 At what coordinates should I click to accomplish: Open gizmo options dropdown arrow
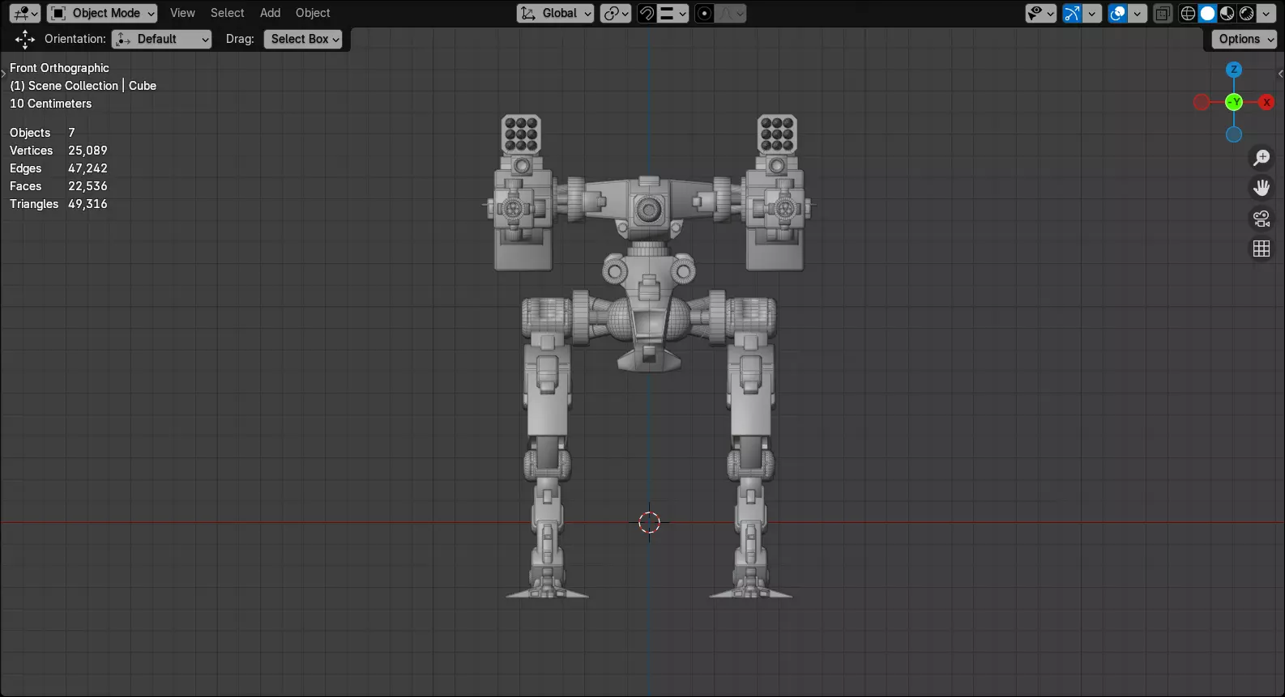(x=1092, y=13)
